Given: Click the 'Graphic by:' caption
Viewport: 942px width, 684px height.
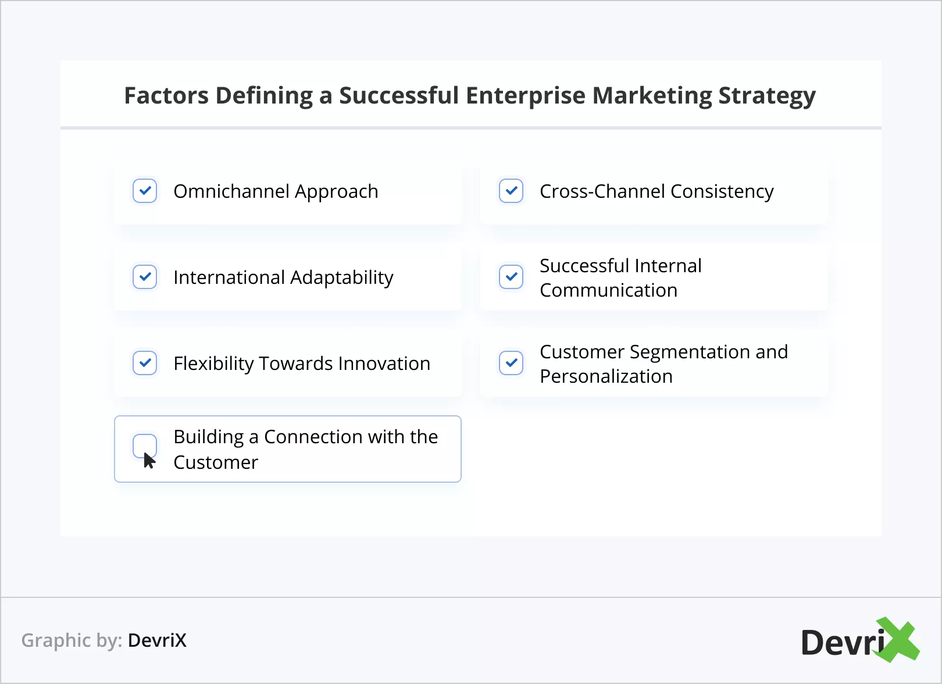Looking at the screenshot, I should pos(72,640).
